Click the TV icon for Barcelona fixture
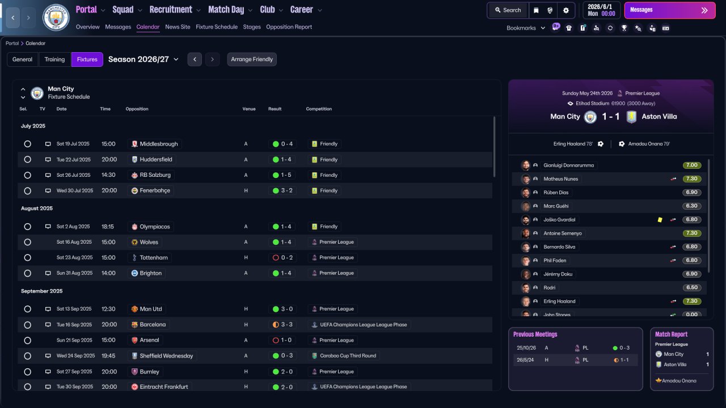 pyautogui.click(x=48, y=325)
